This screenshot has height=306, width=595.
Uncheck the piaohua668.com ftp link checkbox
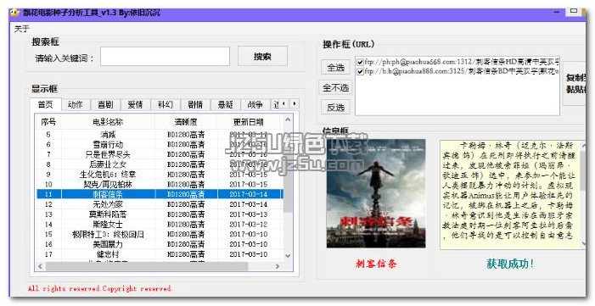(361, 62)
